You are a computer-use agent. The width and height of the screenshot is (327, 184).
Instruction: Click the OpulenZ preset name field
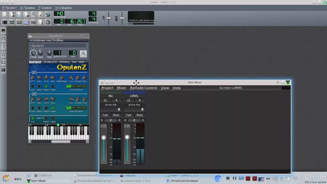coord(59,45)
